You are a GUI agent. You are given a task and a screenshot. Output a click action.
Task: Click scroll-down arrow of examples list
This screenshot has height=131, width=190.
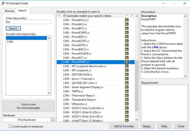[x=137, y=120]
